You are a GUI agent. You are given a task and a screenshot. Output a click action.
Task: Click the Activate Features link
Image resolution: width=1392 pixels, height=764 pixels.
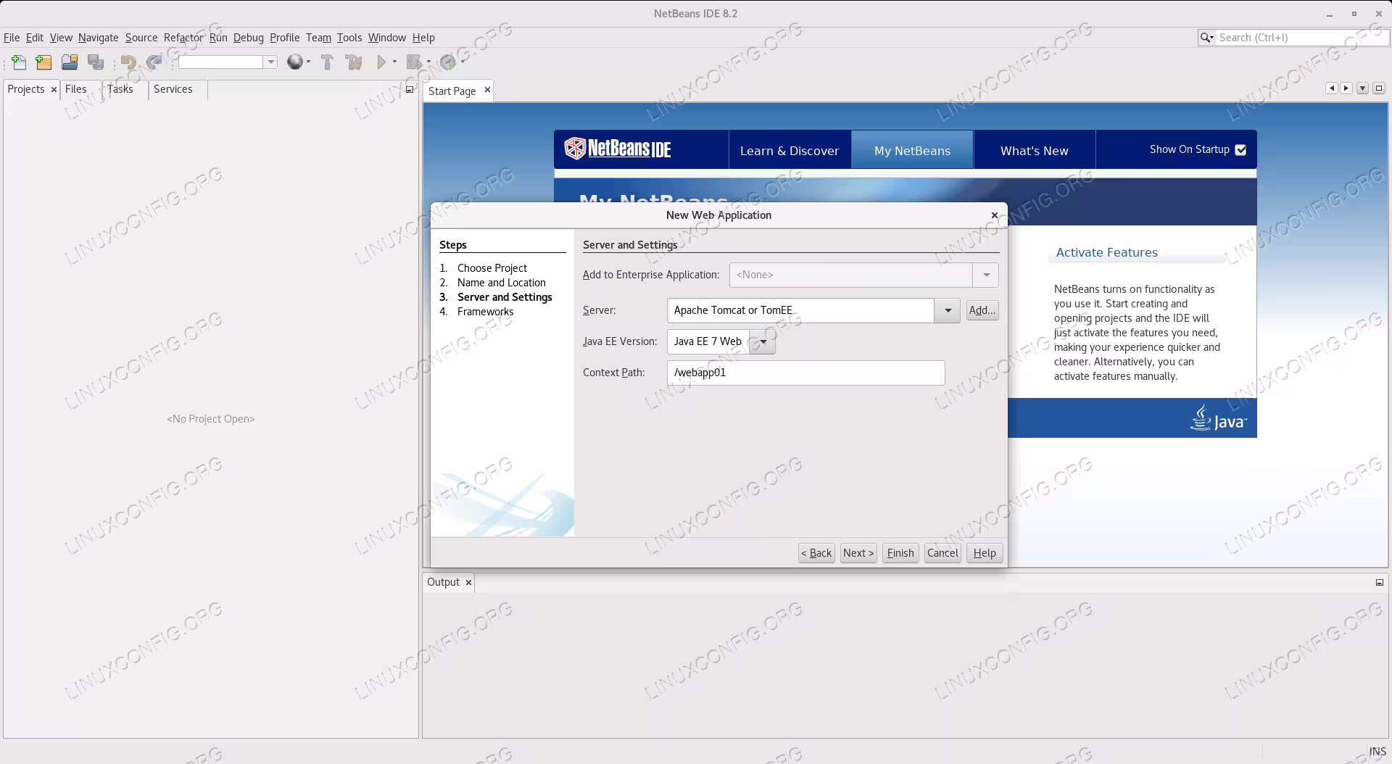click(1106, 252)
